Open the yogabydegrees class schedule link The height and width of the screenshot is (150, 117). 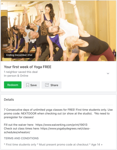65,129
